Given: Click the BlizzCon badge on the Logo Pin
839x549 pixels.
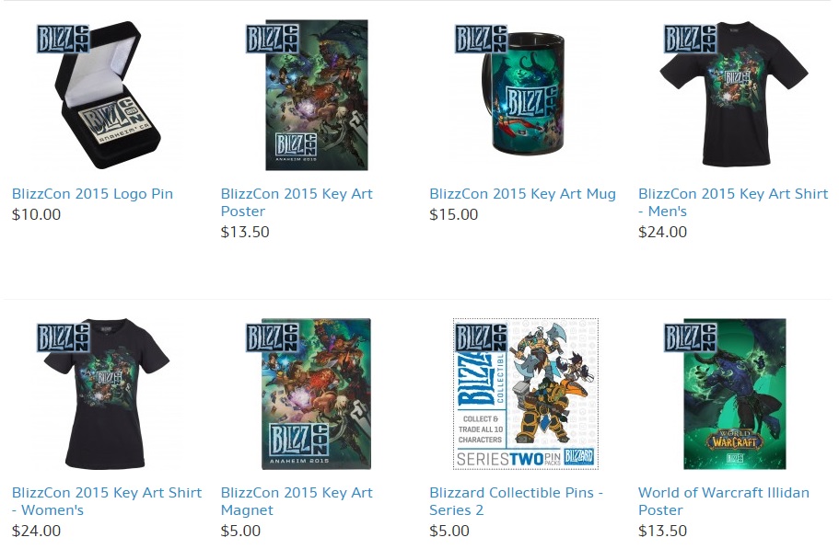Looking at the screenshot, I should point(63,39).
